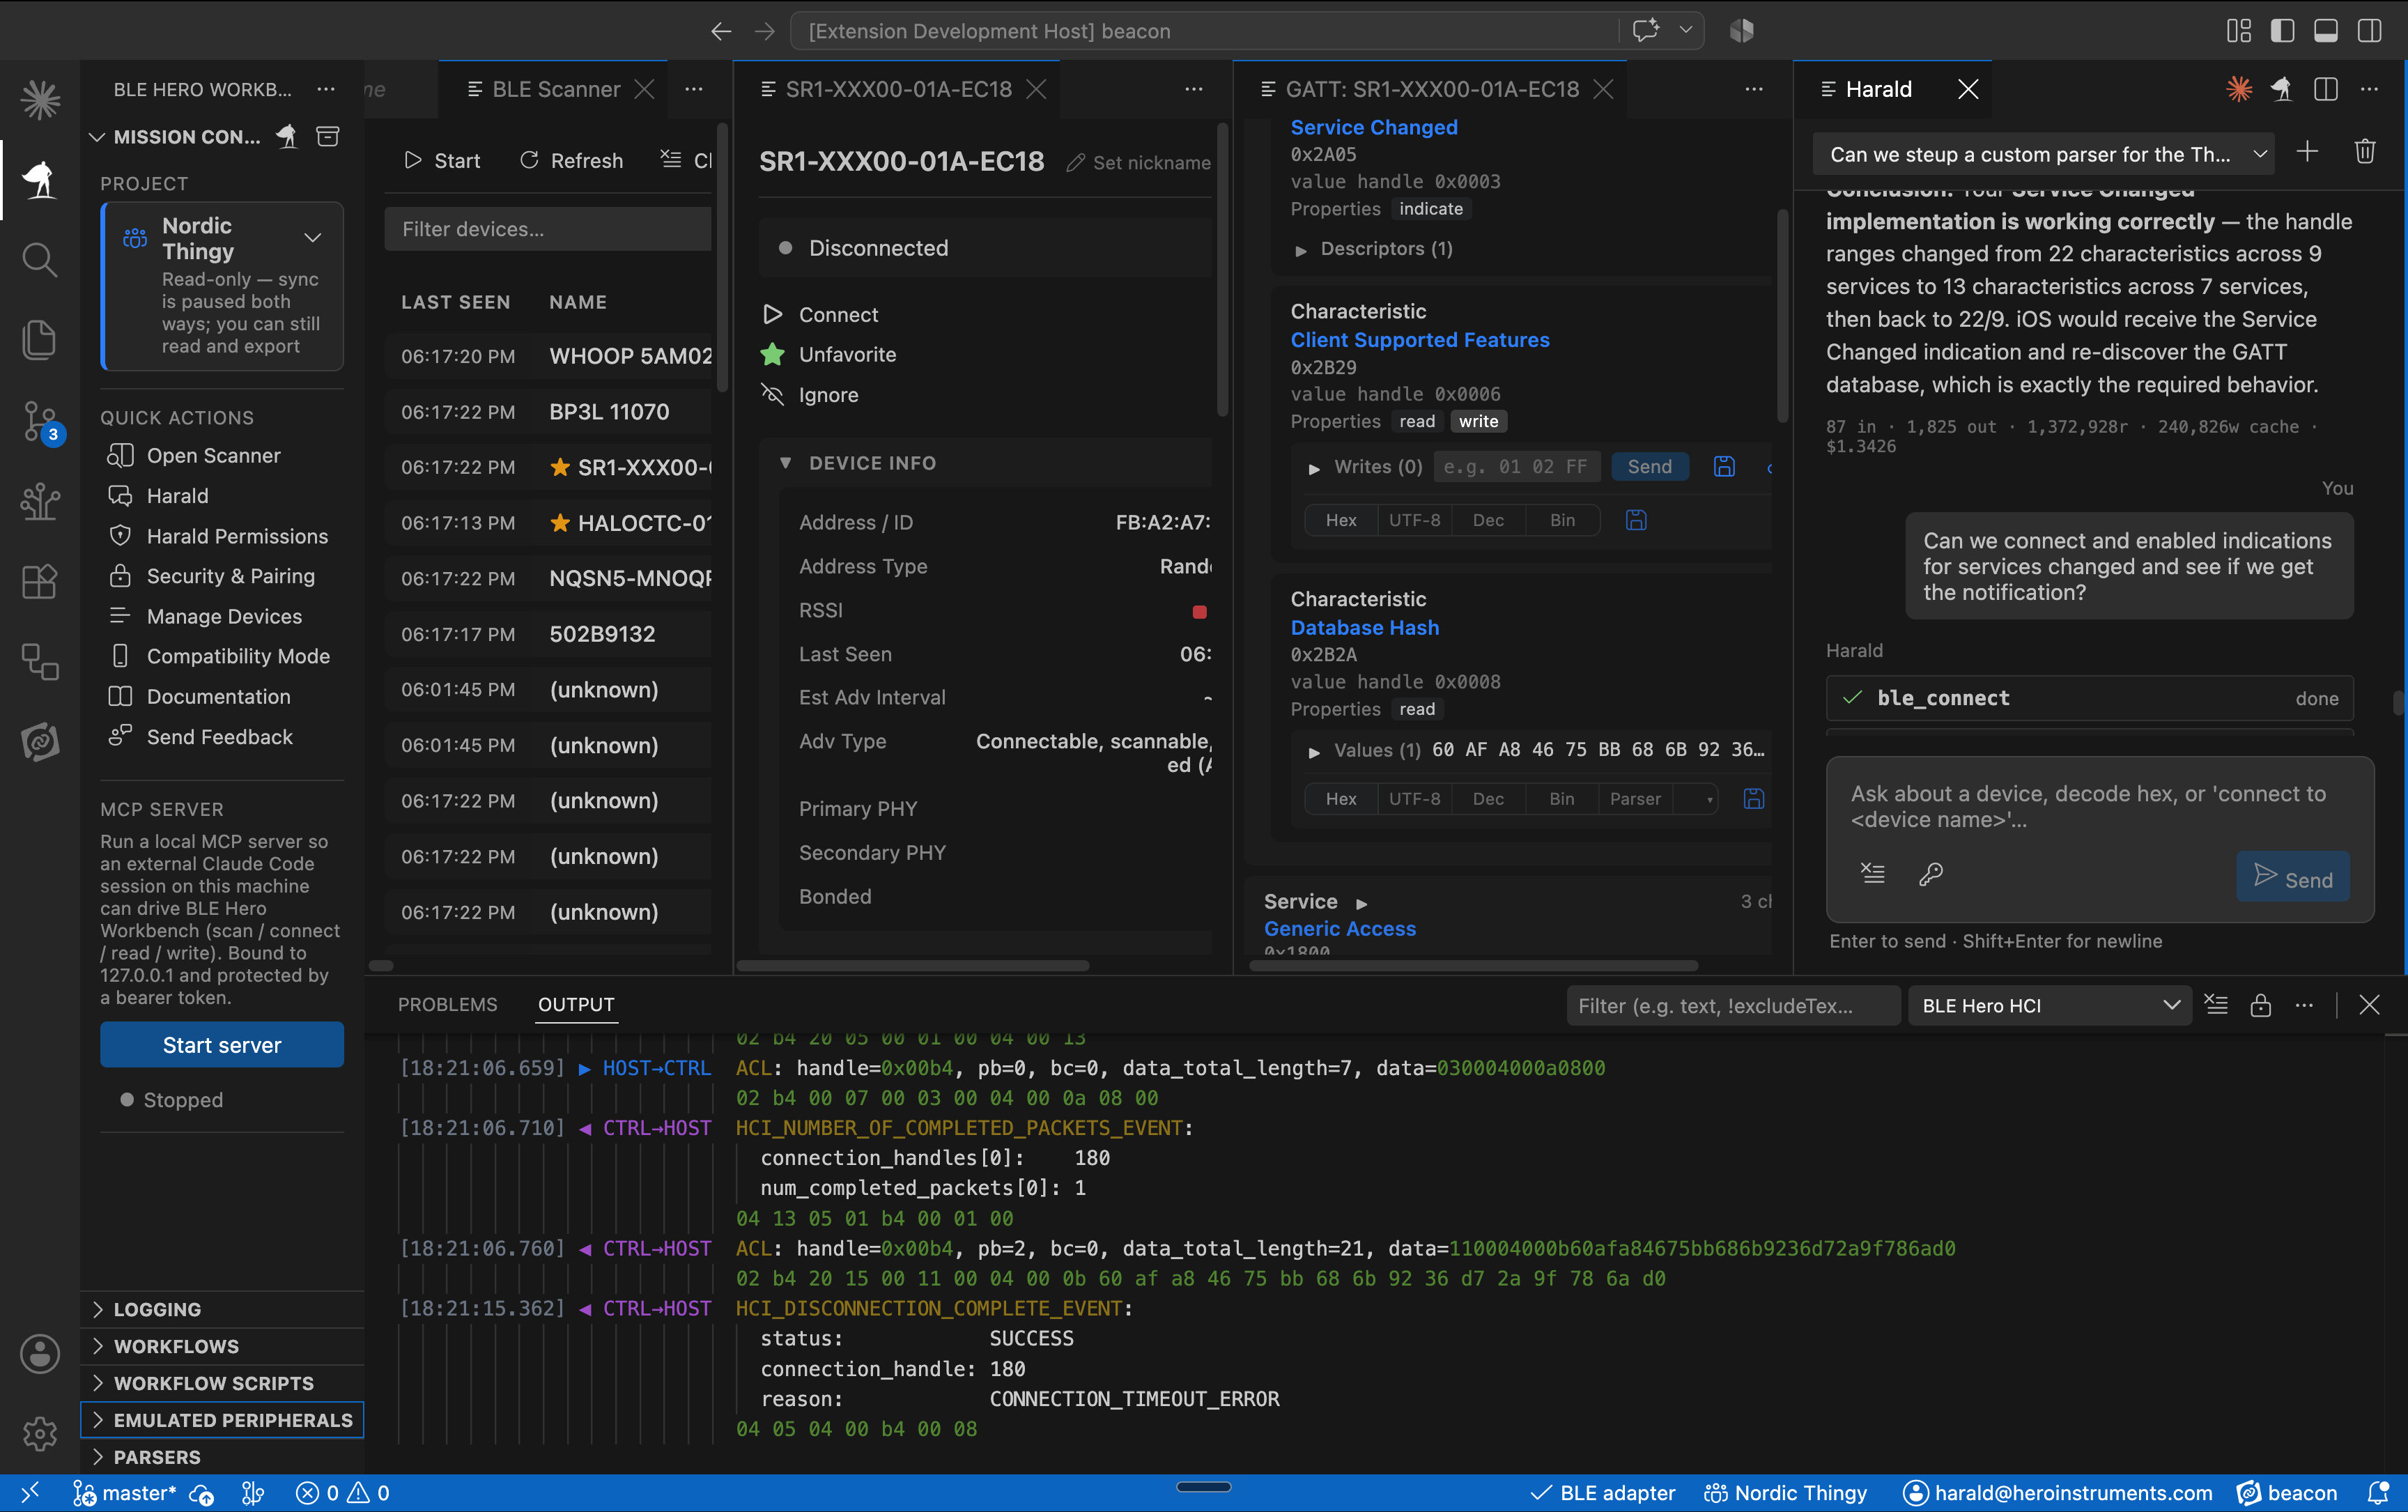Image resolution: width=2408 pixels, height=1512 pixels.
Task: Select Hex format for Database Hash
Action: pyautogui.click(x=1341, y=799)
